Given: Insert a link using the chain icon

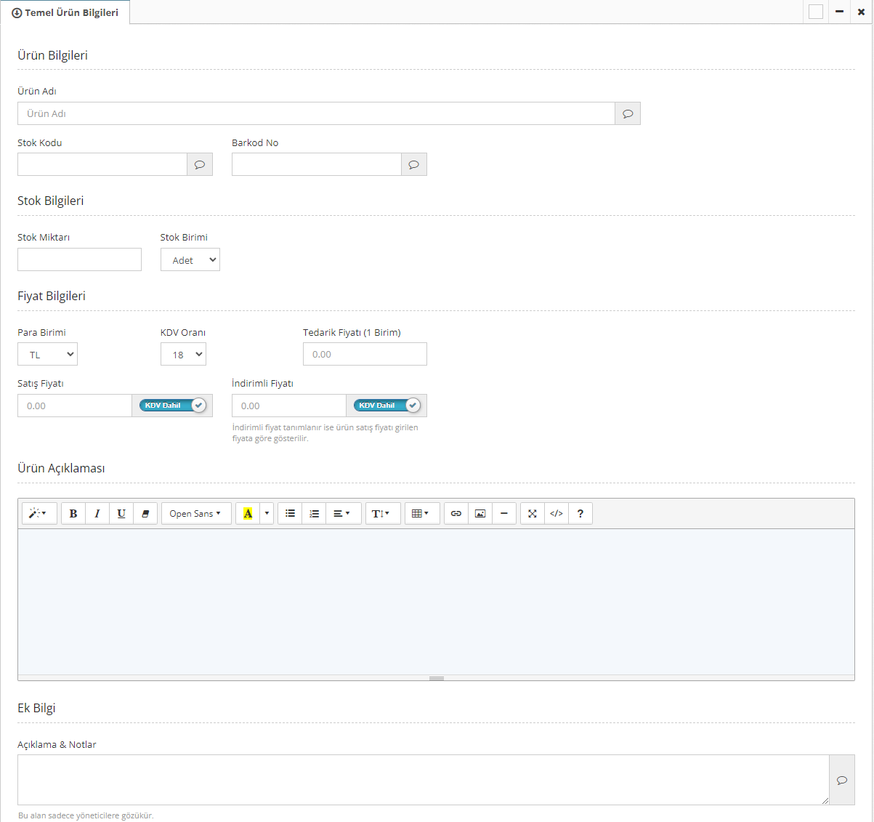Looking at the screenshot, I should coord(456,514).
